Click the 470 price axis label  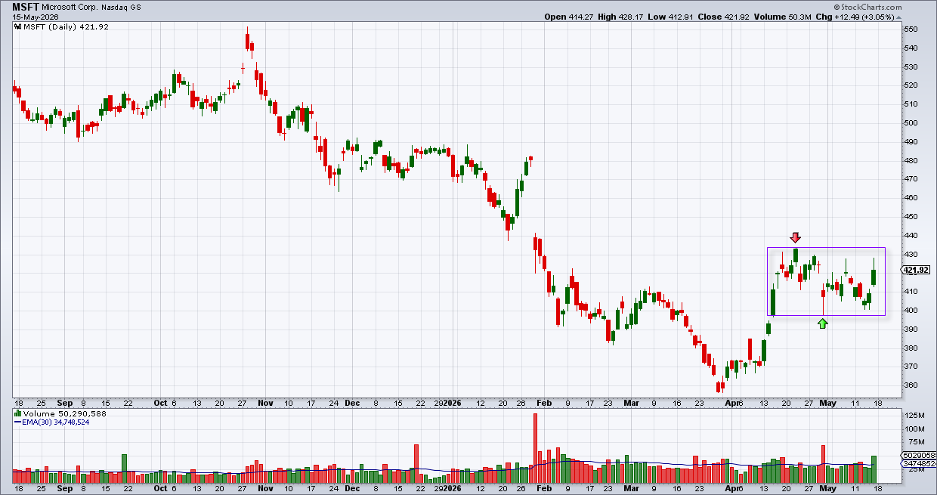point(911,179)
